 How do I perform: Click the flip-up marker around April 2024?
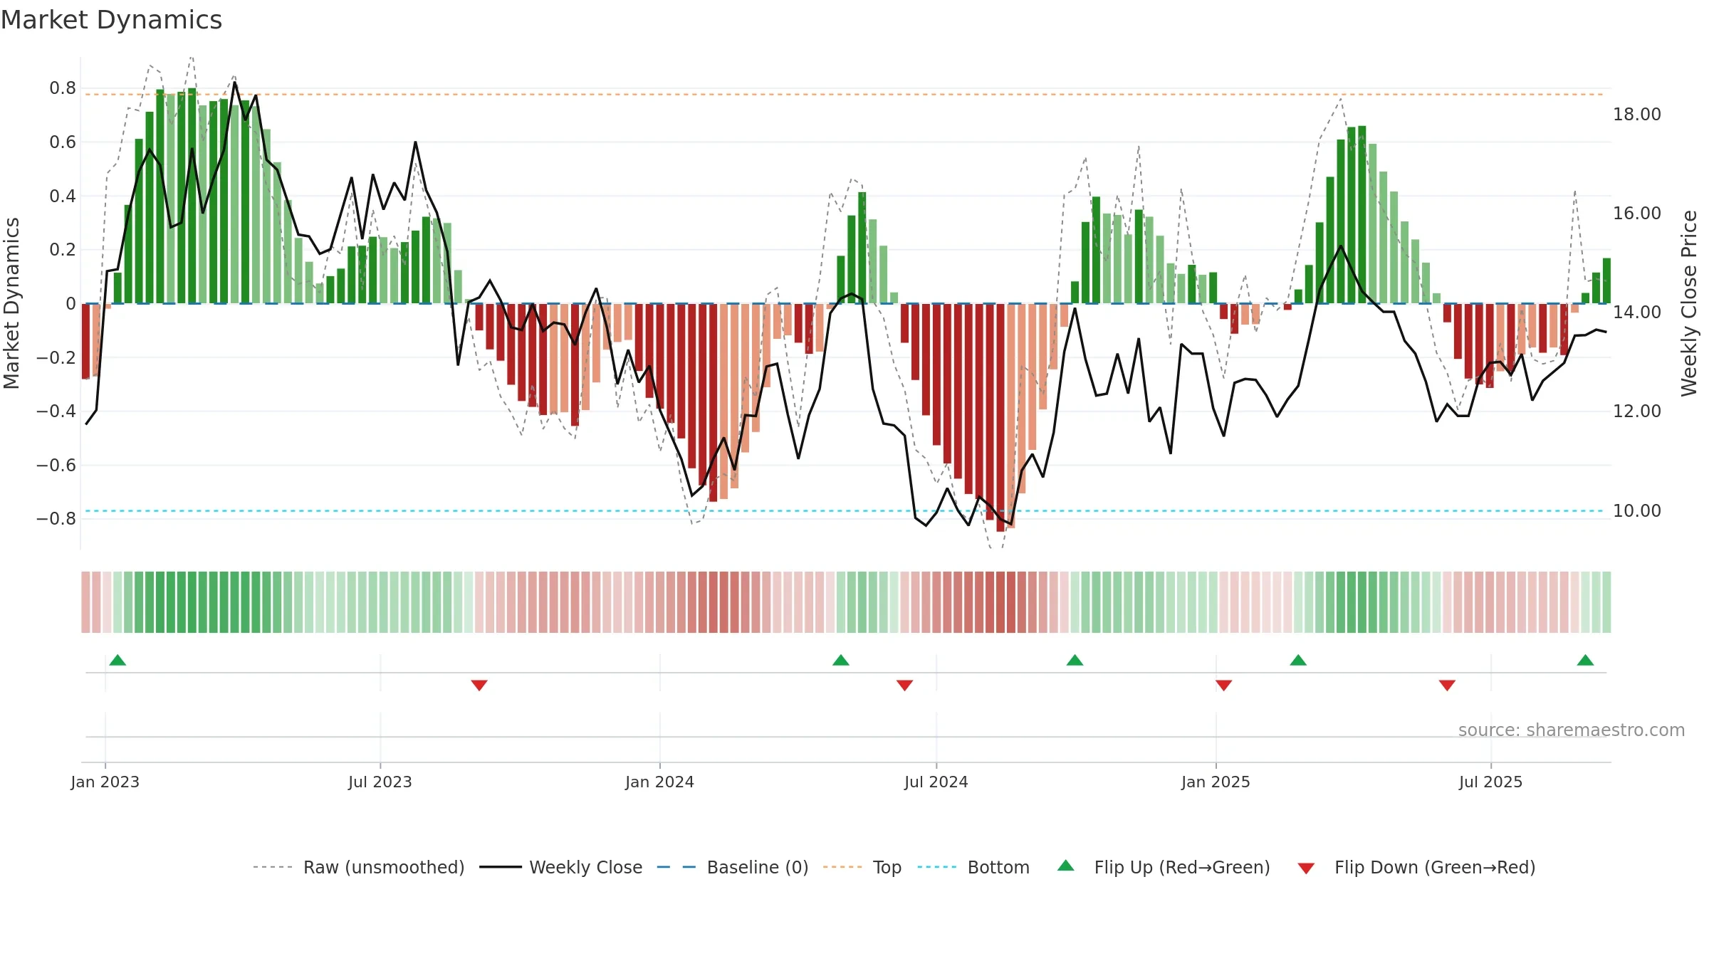coord(841,660)
